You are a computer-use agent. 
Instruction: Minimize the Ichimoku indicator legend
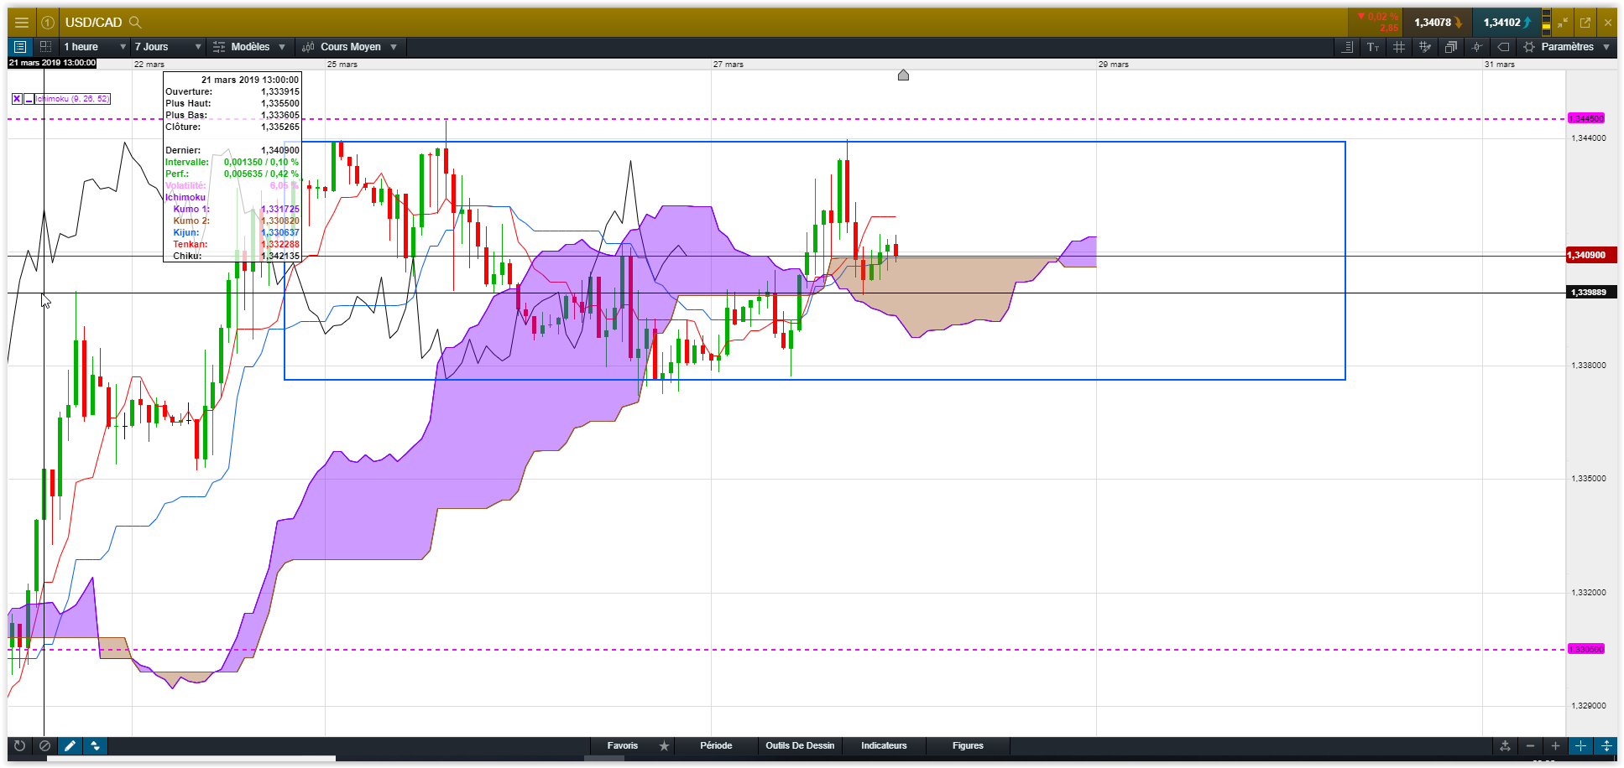29,99
